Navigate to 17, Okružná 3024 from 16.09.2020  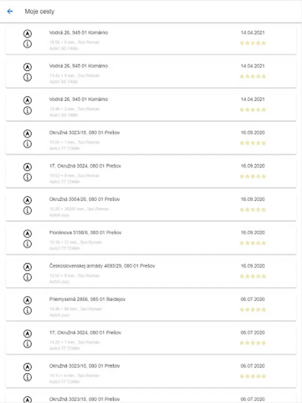pos(27,167)
